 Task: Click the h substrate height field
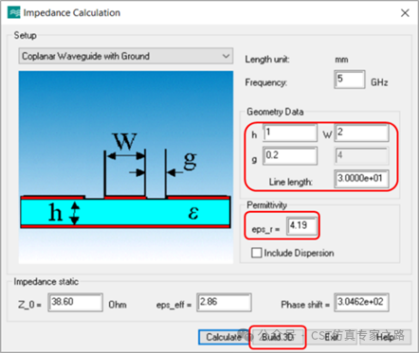click(x=290, y=132)
